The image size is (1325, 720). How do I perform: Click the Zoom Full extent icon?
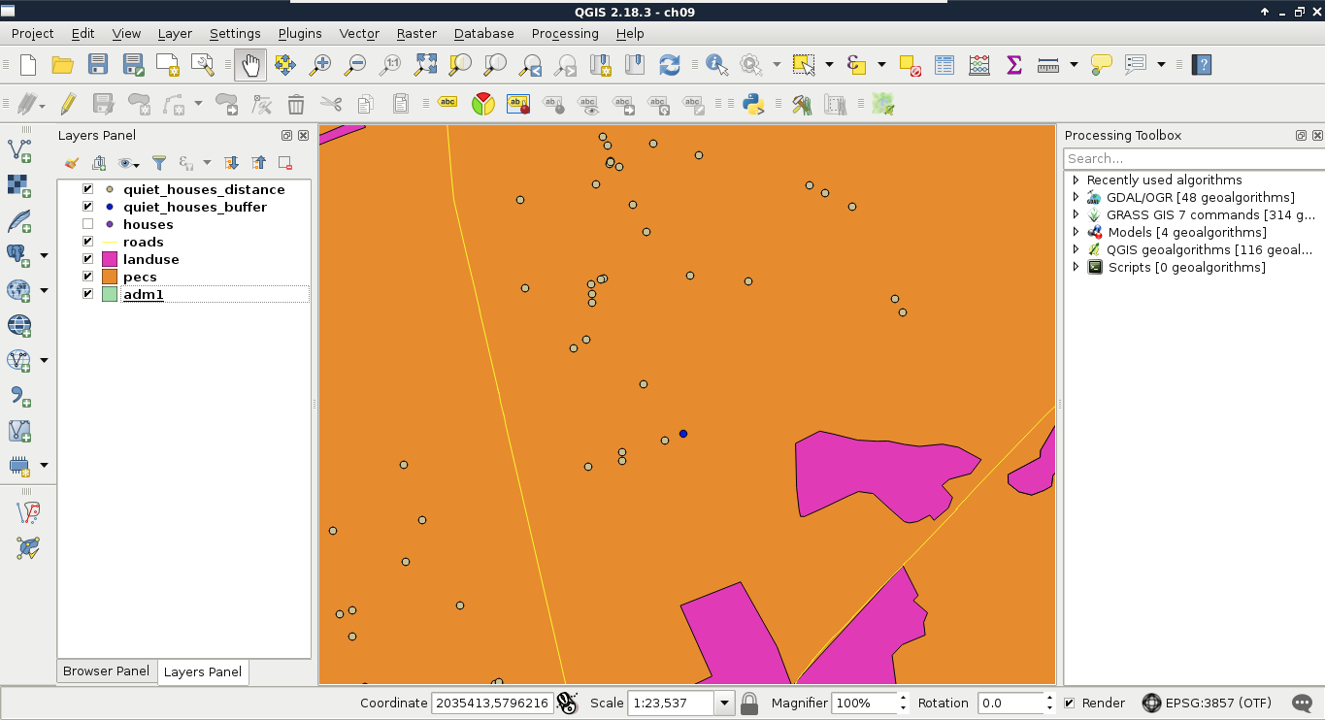pyautogui.click(x=425, y=65)
